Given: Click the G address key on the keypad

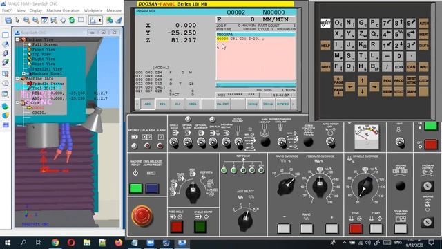Looking at the screenshot, I should point(362,23).
